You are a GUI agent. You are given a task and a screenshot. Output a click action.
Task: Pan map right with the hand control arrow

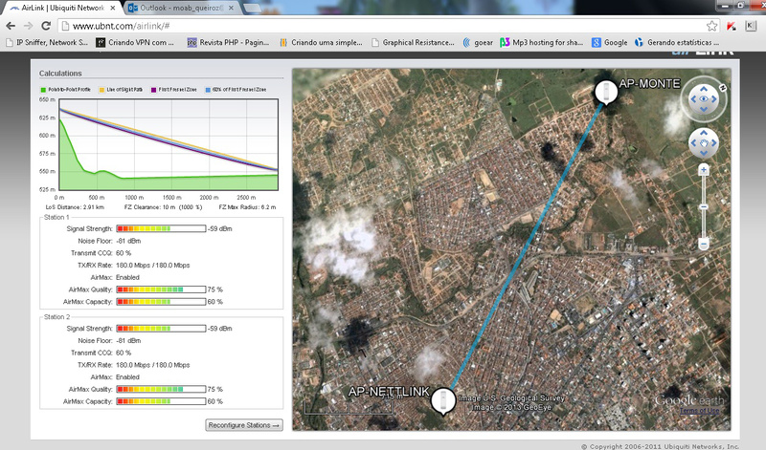click(x=713, y=143)
